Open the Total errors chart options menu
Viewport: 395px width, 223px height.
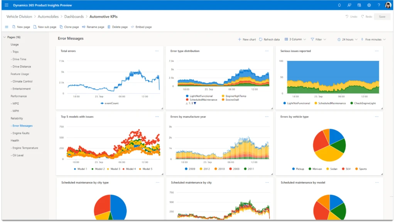click(x=157, y=50)
